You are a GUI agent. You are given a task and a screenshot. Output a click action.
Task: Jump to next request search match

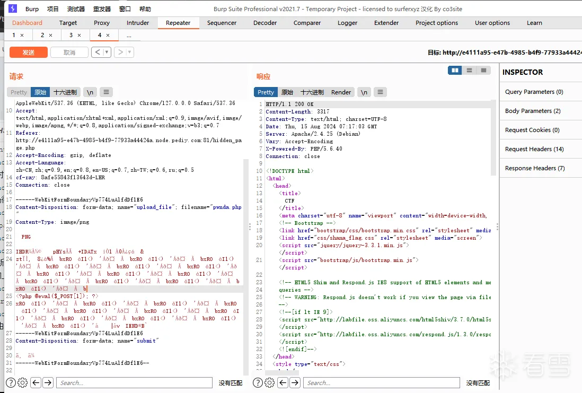[48, 382]
